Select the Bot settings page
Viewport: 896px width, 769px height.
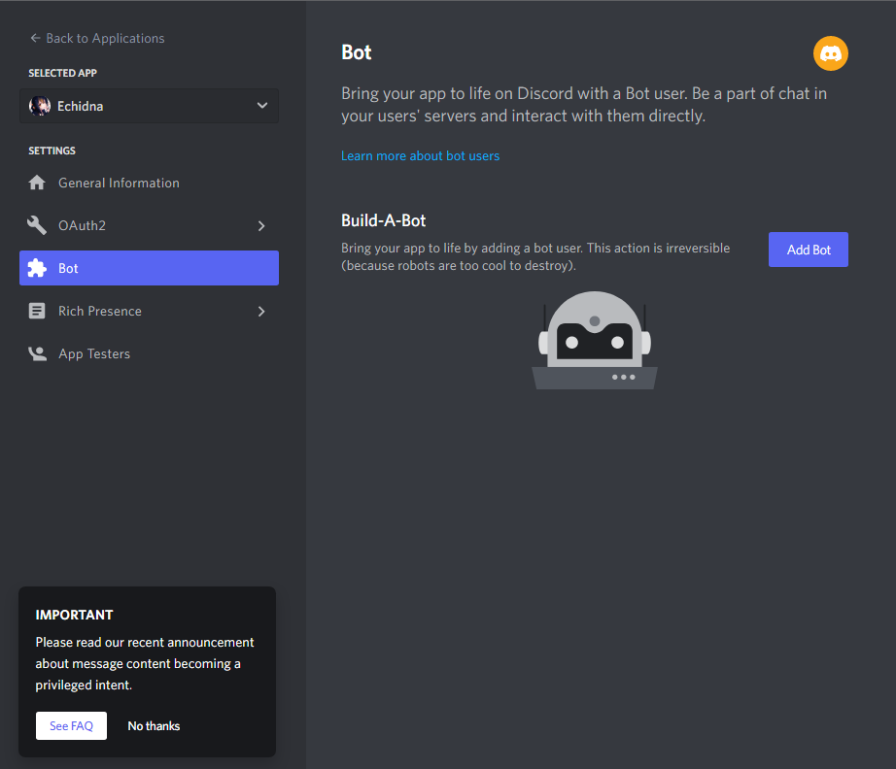tap(149, 268)
